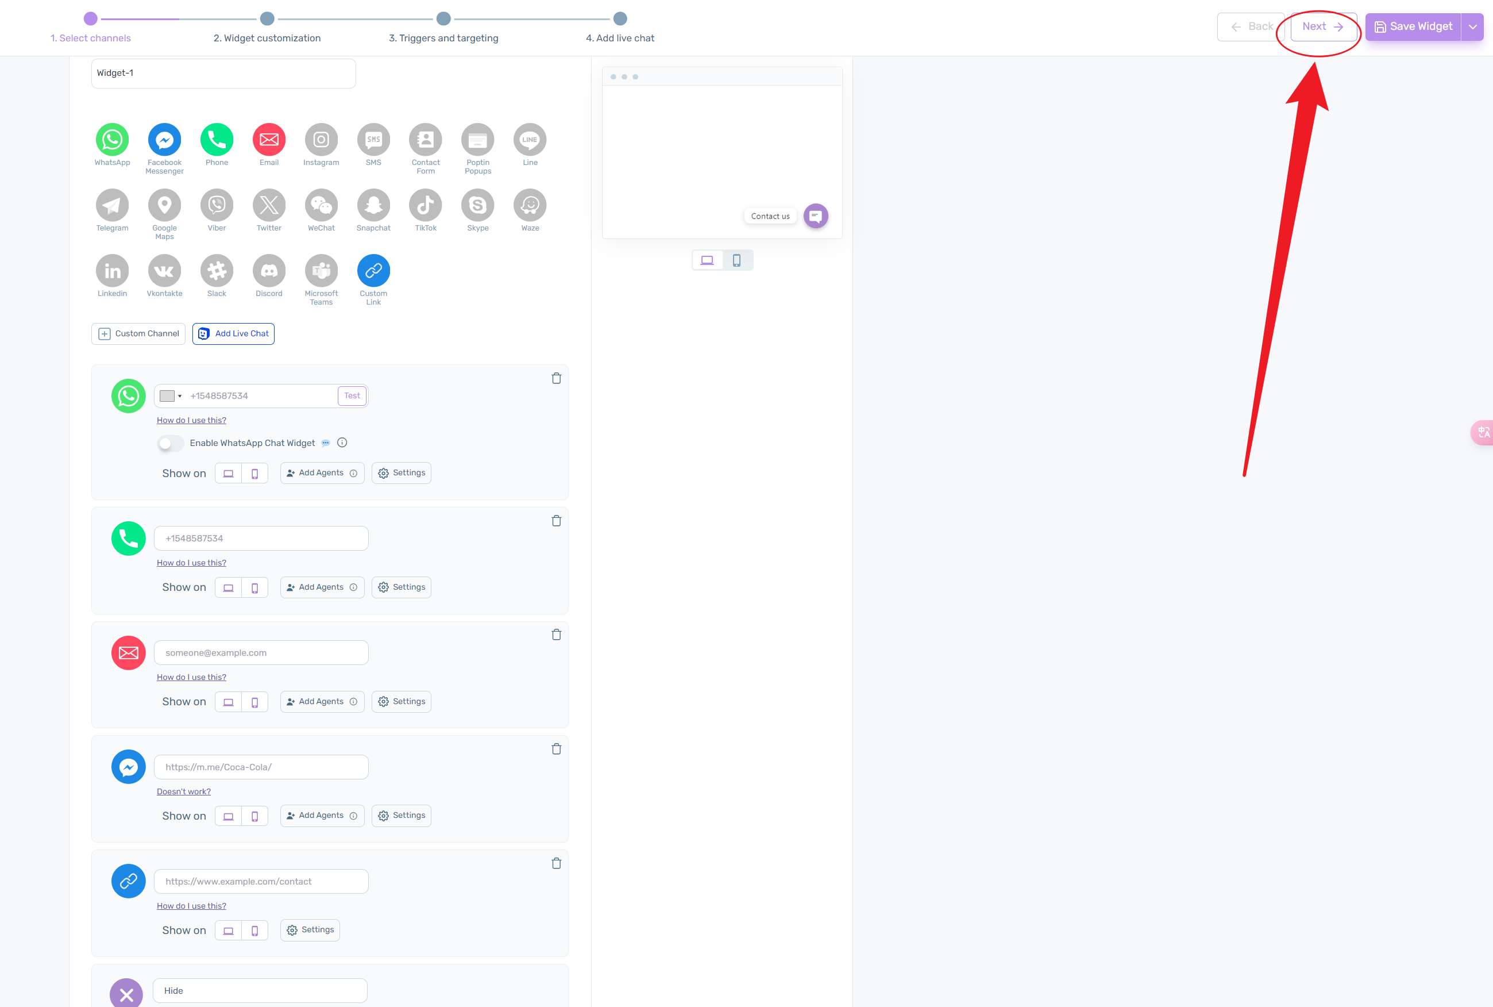This screenshot has height=1007, width=1493.
Task: Expand the Save Widget dropdown arrow
Action: click(1473, 26)
